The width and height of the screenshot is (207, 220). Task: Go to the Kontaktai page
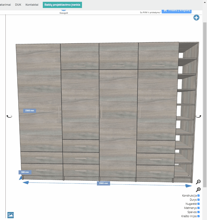(x=32, y=5)
